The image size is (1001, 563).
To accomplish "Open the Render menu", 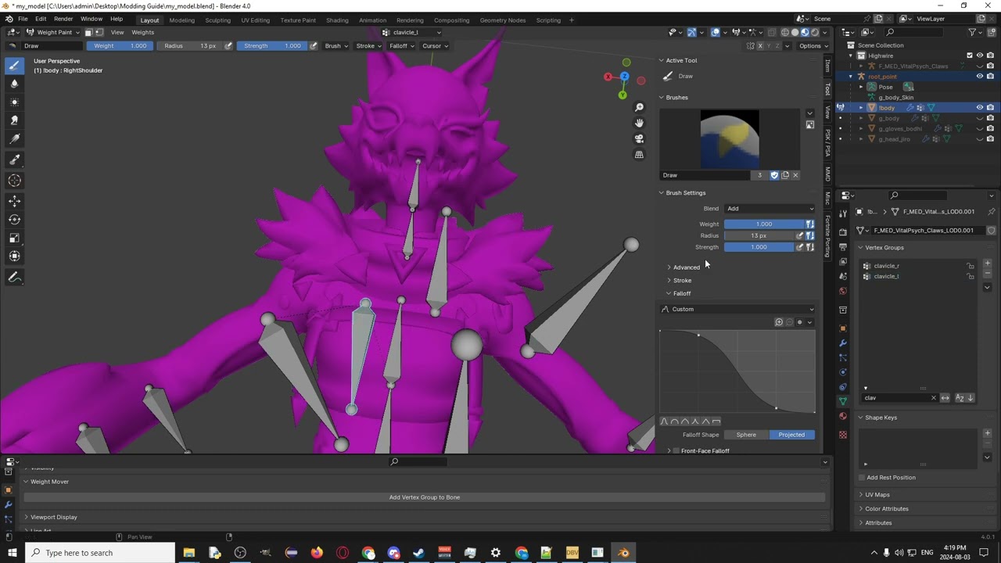I will (63, 19).
